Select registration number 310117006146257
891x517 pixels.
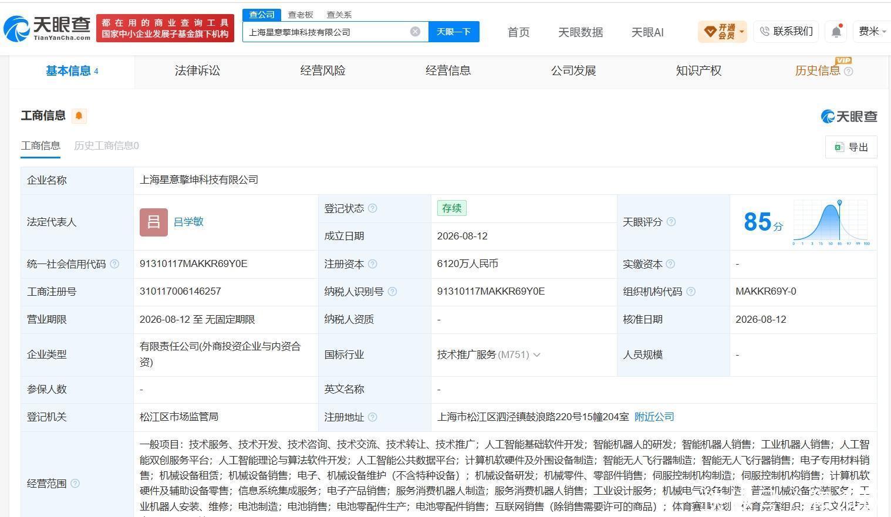(x=180, y=292)
